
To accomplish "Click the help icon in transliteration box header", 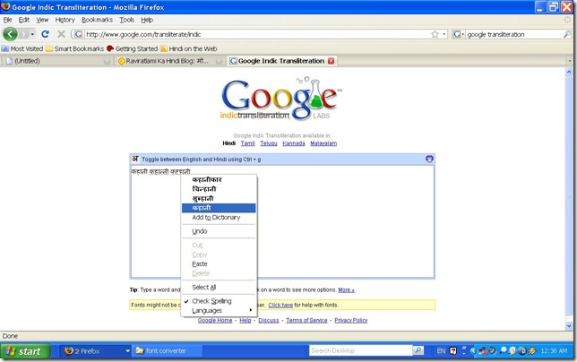I will [x=429, y=159].
